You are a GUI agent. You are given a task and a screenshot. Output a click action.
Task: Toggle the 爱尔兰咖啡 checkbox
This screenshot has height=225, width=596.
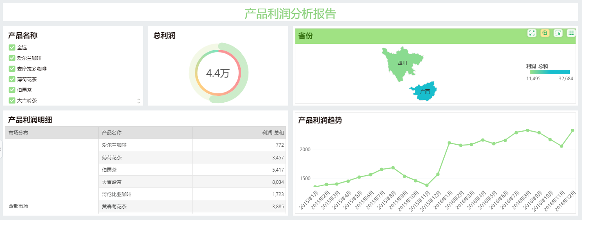pyautogui.click(x=12, y=58)
